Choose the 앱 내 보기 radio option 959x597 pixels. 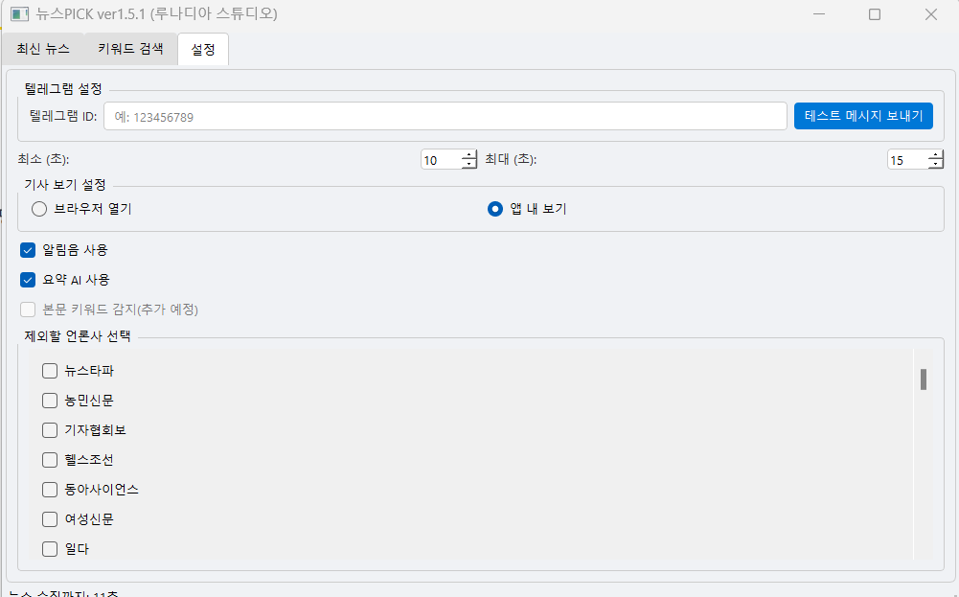coord(495,209)
